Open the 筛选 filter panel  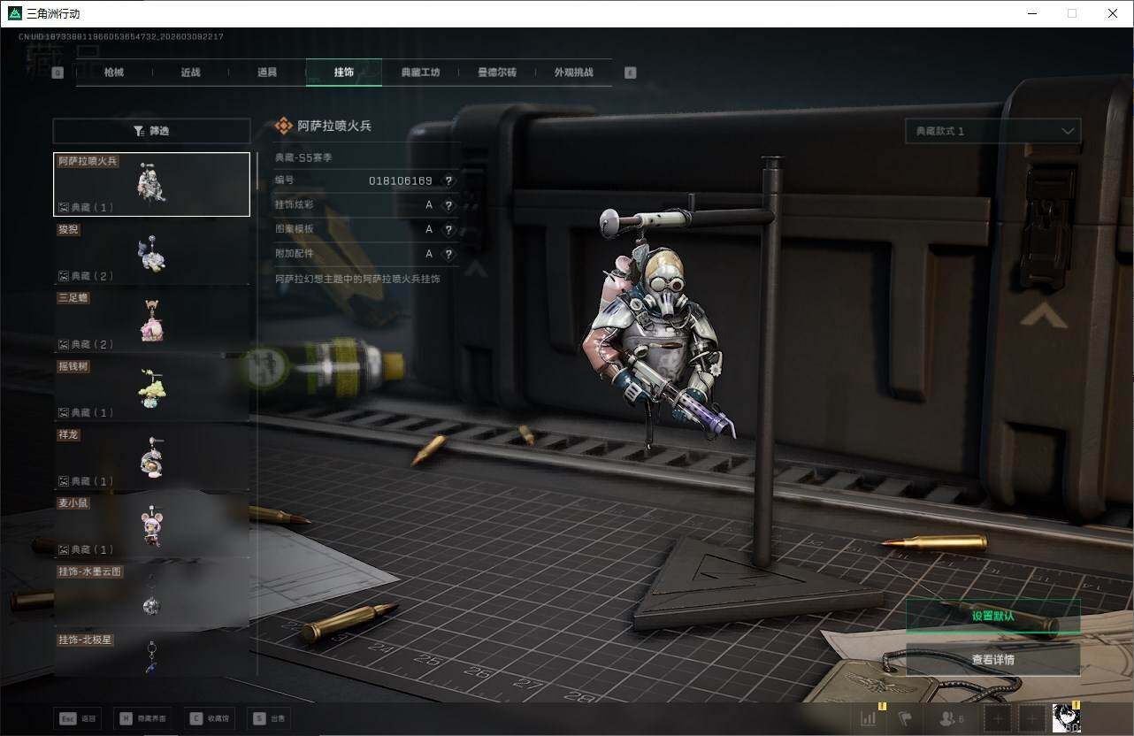(151, 131)
